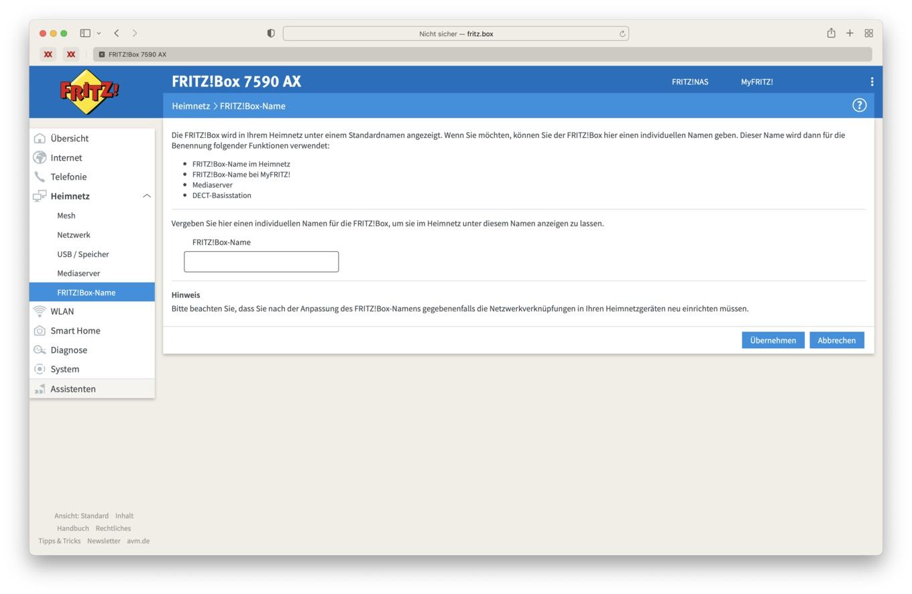
Task: Reload the page with the refresh icon
Action: (x=622, y=33)
